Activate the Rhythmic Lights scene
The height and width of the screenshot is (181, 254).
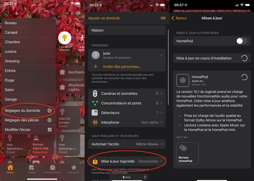[x=70, y=87]
